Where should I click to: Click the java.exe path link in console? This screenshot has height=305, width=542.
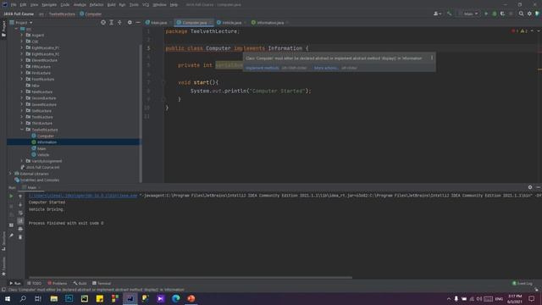83,196
